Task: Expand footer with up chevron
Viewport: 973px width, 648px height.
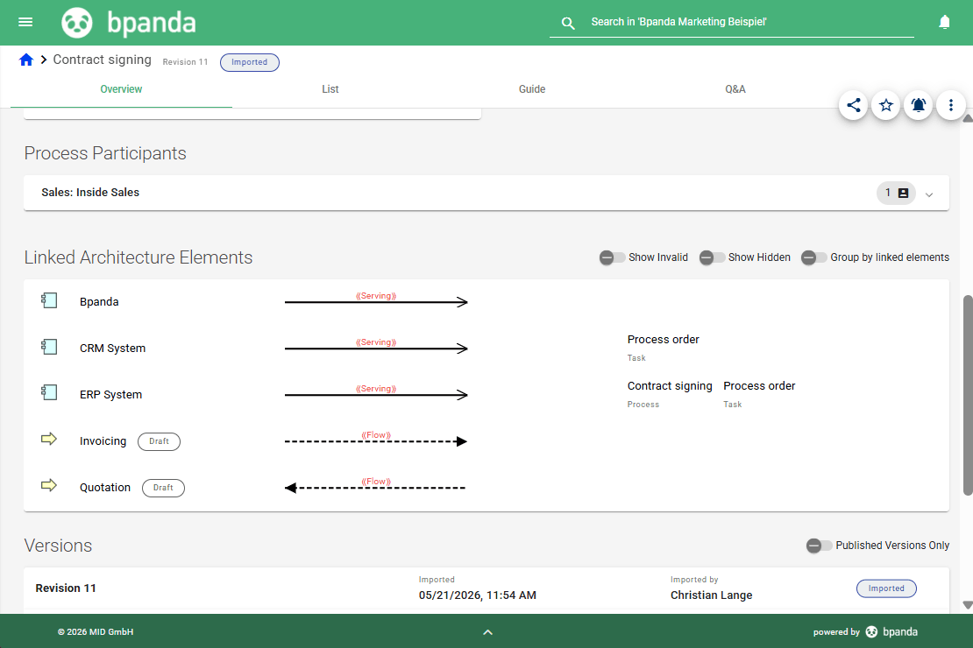Action: 487,632
